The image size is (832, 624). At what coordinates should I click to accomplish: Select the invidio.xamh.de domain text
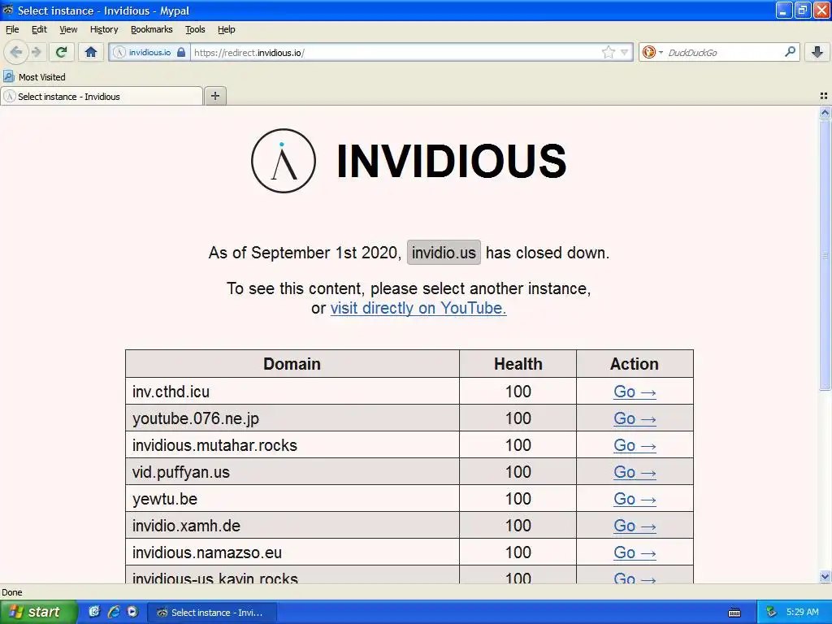click(x=186, y=526)
